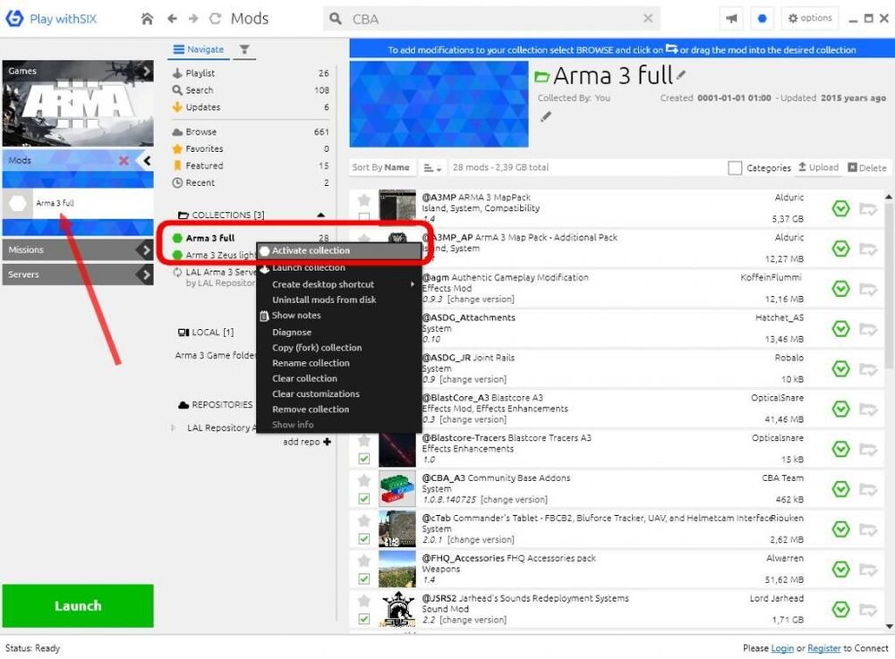Click the CBA search field
Screen dimensions: 895x659
[x=491, y=19]
